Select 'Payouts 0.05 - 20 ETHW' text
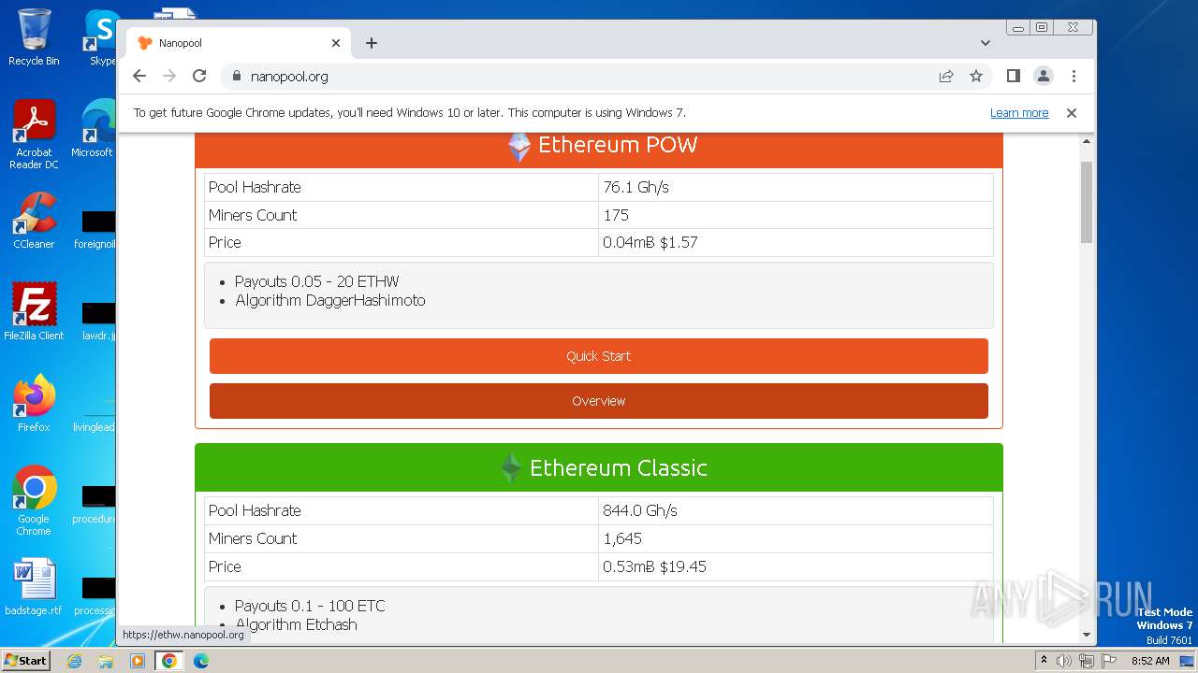1198x673 pixels. (317, 281)
